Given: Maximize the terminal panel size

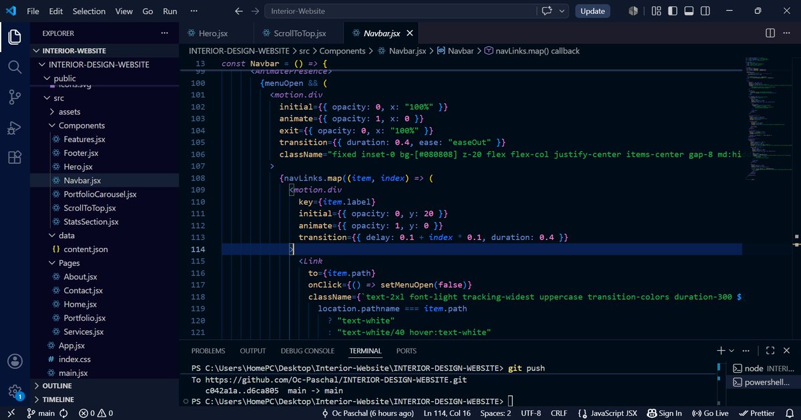Looking at the screenshot, I should (770, 350).
